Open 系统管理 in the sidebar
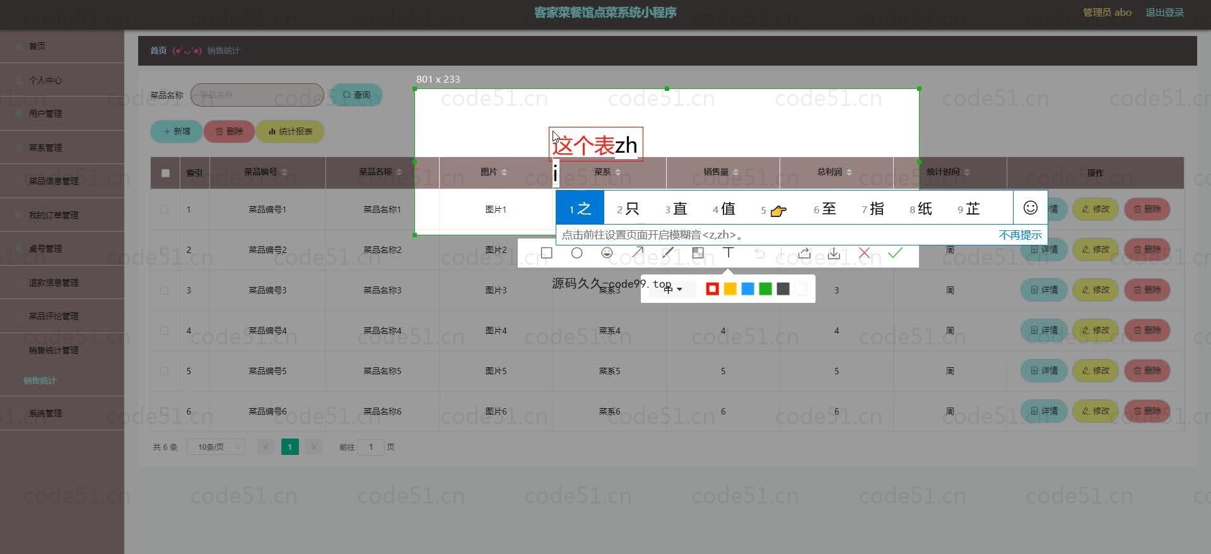The image size is (1211, 554). pyautogui.click(x=62, y=413)
